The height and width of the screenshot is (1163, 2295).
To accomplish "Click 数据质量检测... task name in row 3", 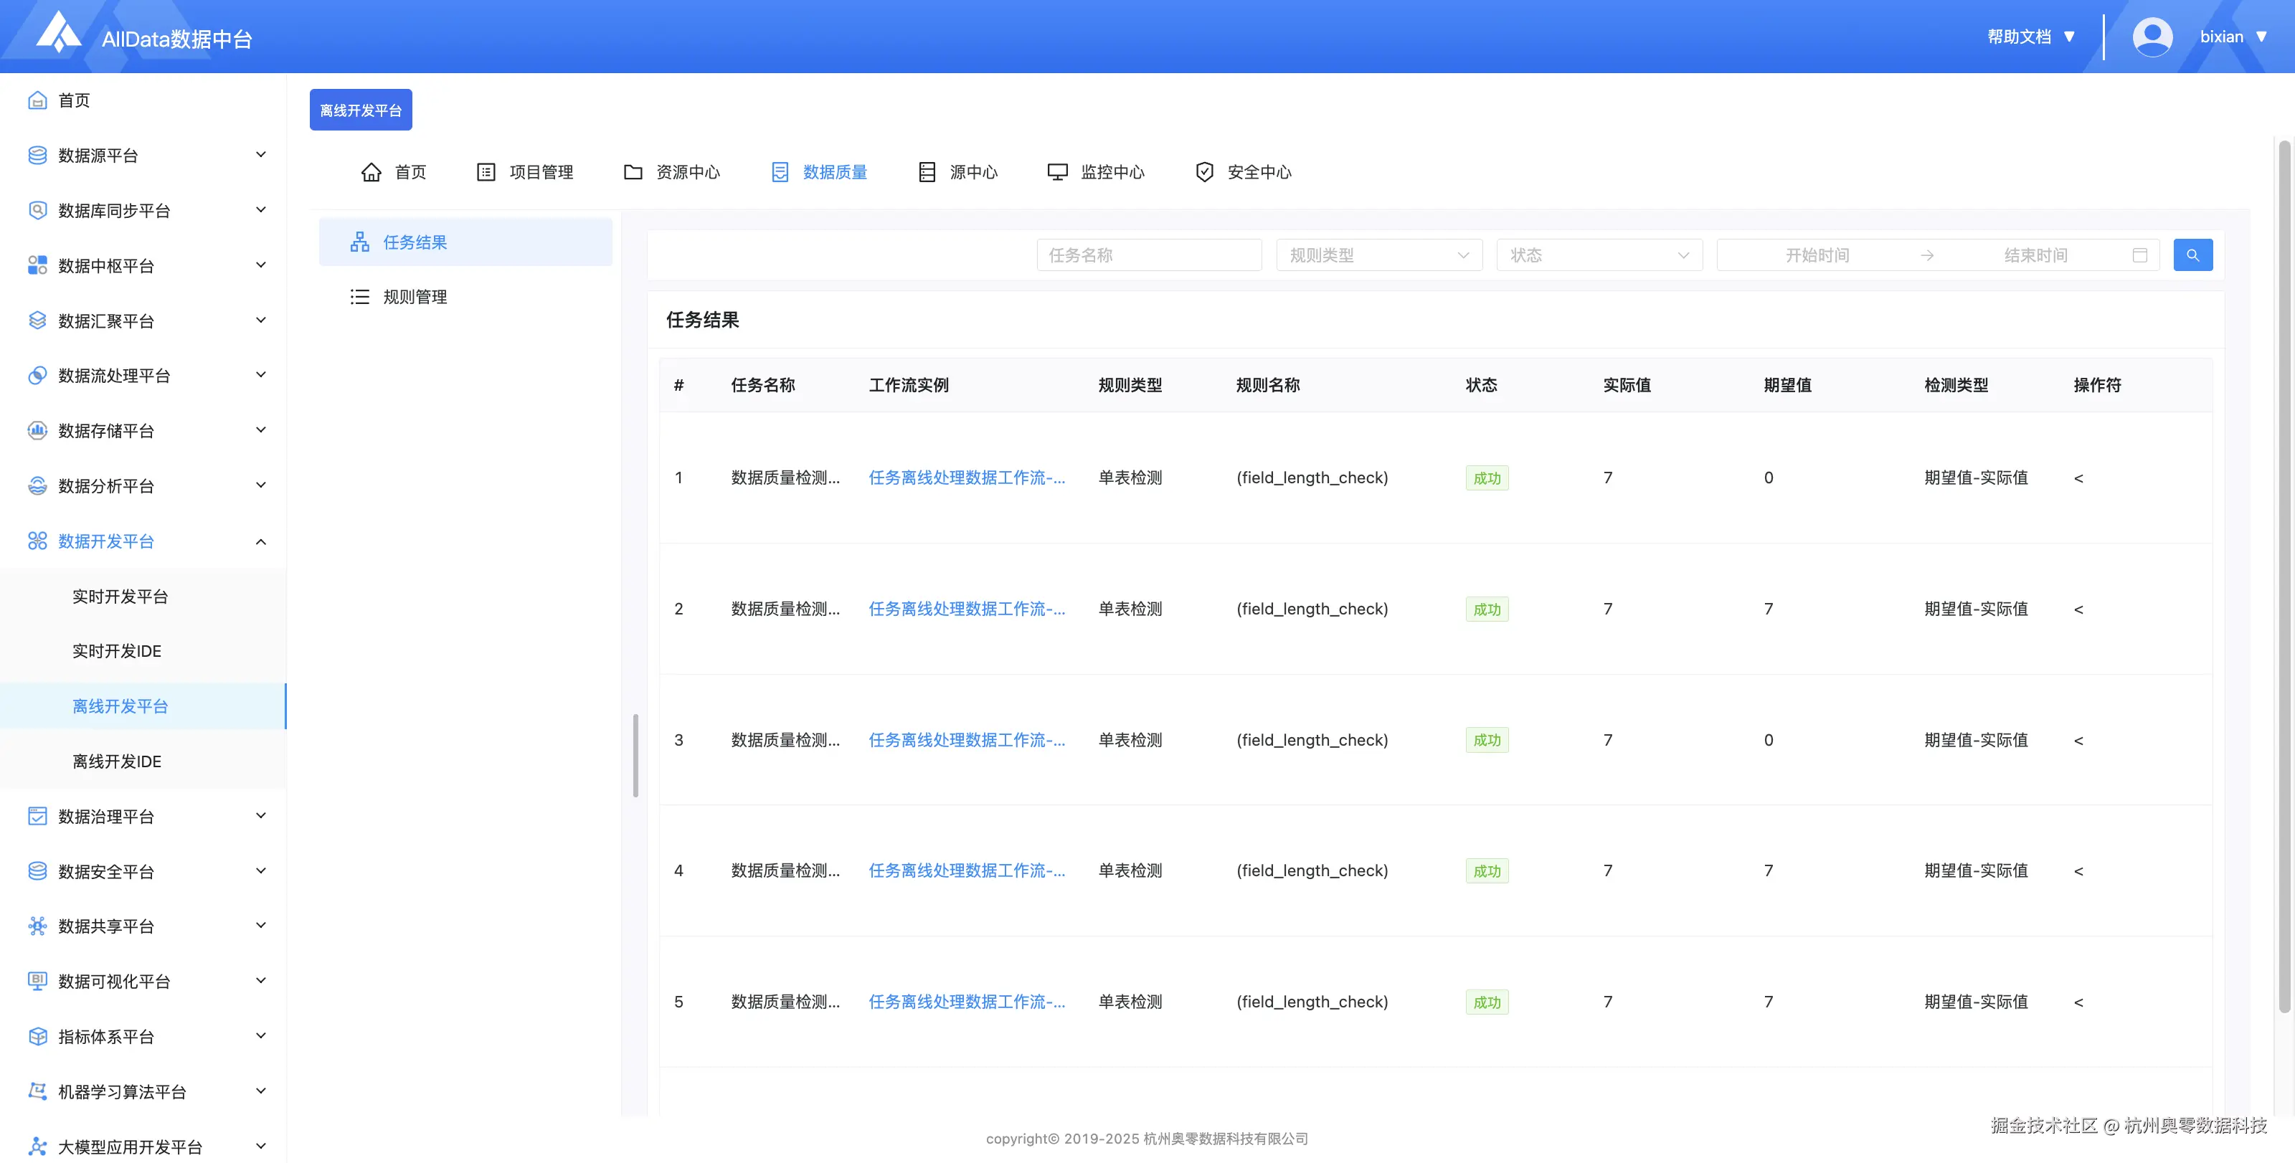I will point(785,740).
